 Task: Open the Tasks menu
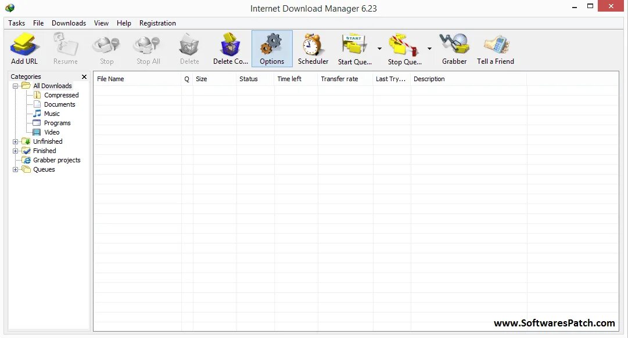click(16, 23)
